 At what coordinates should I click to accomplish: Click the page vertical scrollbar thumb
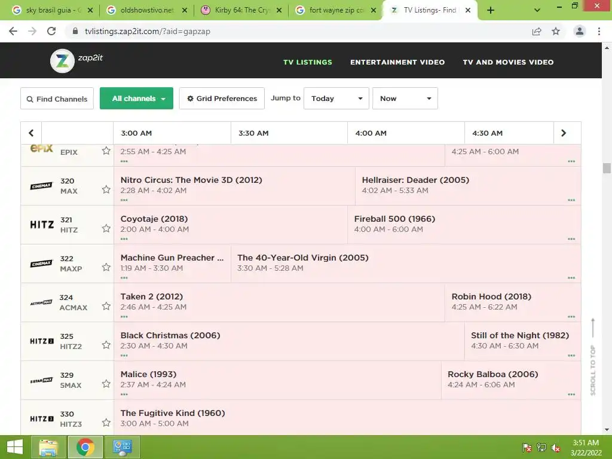point(607,168)
